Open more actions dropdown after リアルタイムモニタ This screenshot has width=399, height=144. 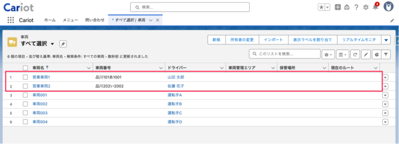point(386,40)
